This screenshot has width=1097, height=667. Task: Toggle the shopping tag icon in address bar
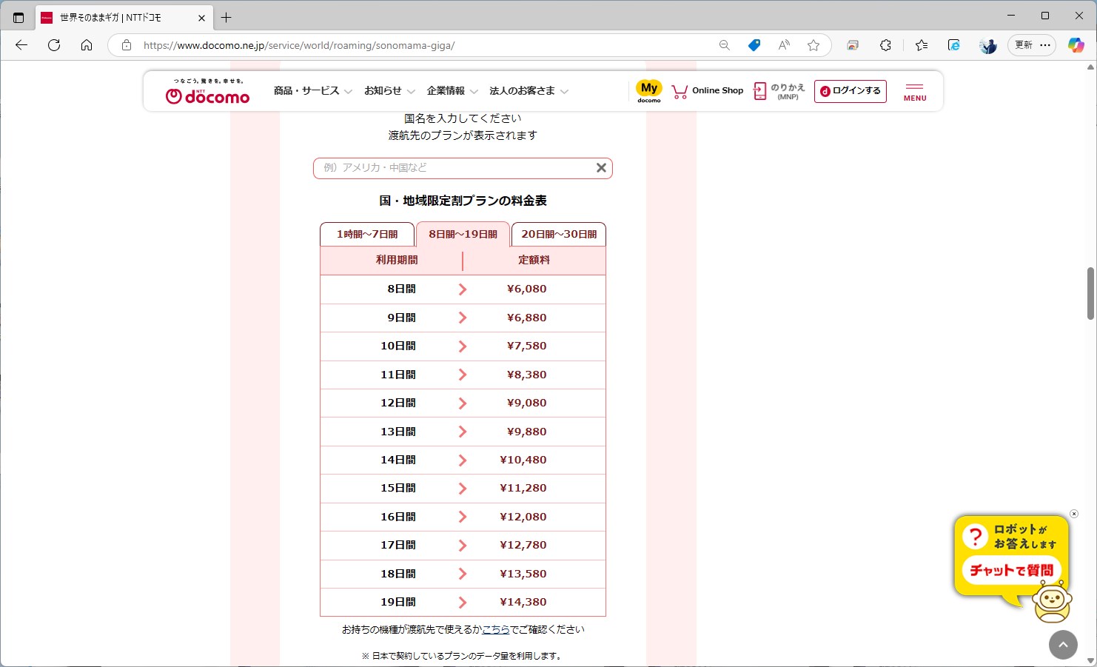(754, 45)
